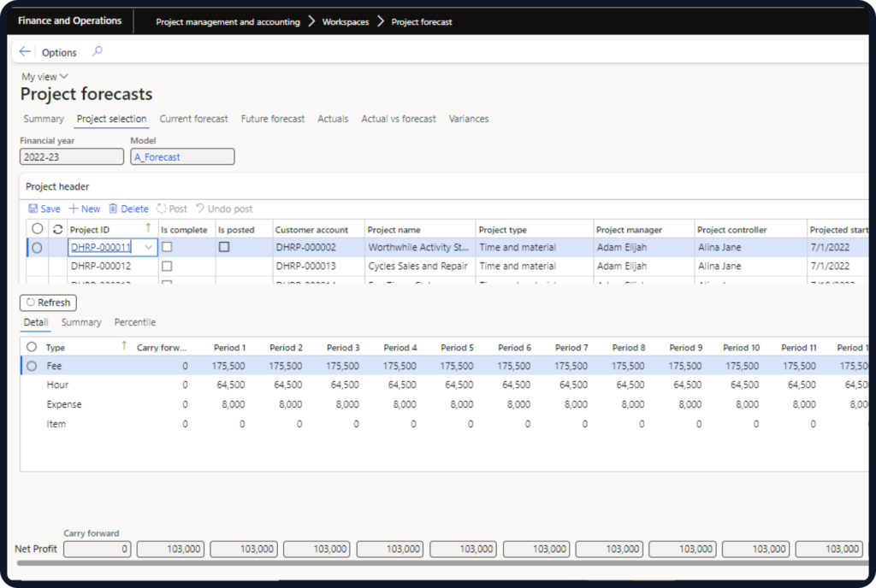The height and width of the screenshot is (588, 876).
Task: Undo post for the selected project
Action: tap(224, 208)
